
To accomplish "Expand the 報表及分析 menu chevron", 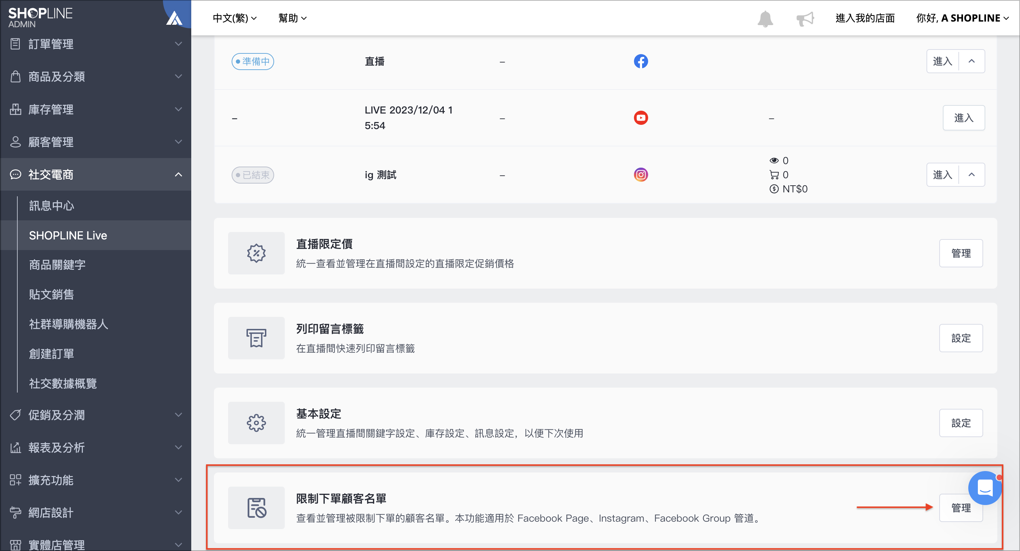I will [x=178, y=447].
